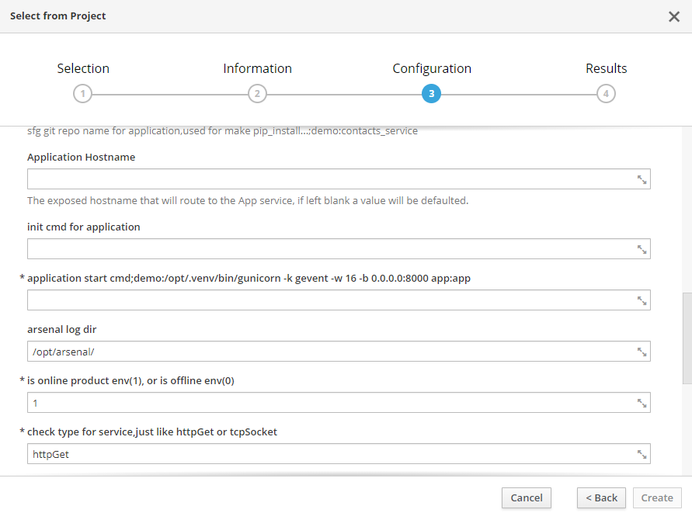The image size is (692, 513).
Task: Expand the Application Hostname field editor icon
Action: coord(642,179)
